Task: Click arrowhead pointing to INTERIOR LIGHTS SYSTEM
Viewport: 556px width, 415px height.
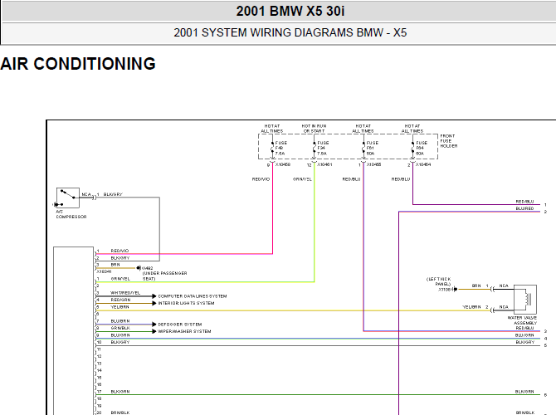Action: pyautogui.click(x=154, y=303)
